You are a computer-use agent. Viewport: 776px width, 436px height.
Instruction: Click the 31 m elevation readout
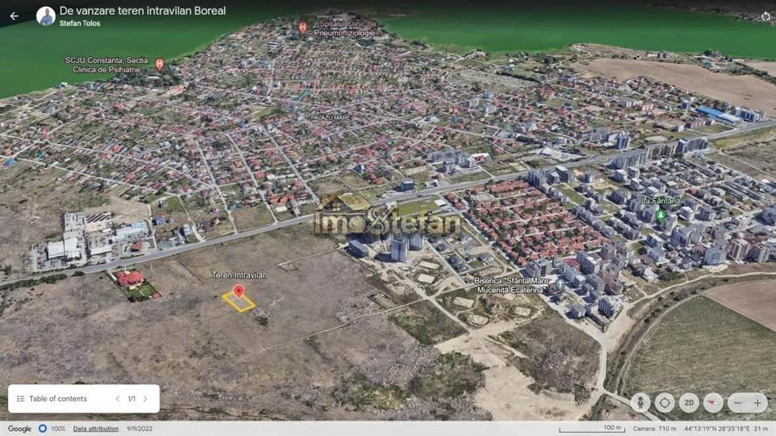coord(761,428)
